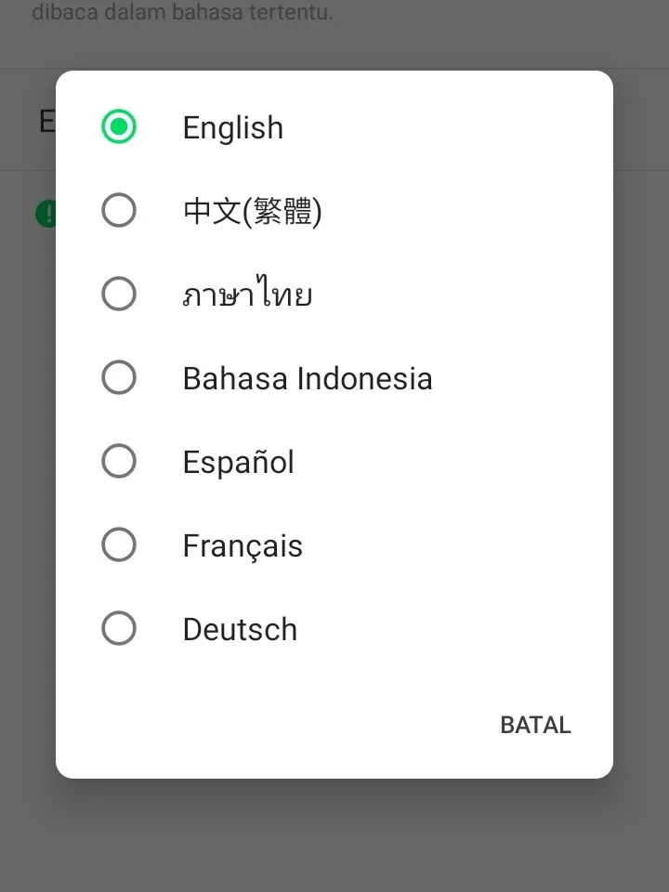Click the English language label
The width and height of the screenshot is (669, 892).
[x=232, y=127]
